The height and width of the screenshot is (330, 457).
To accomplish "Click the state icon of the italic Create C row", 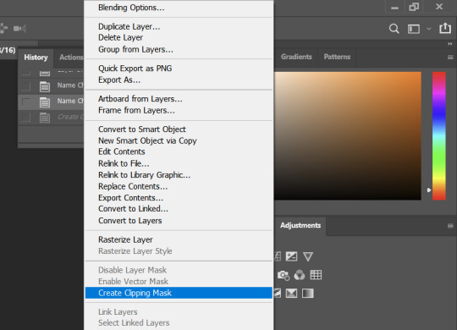I will pyautogui.click(x=45, y=118).
